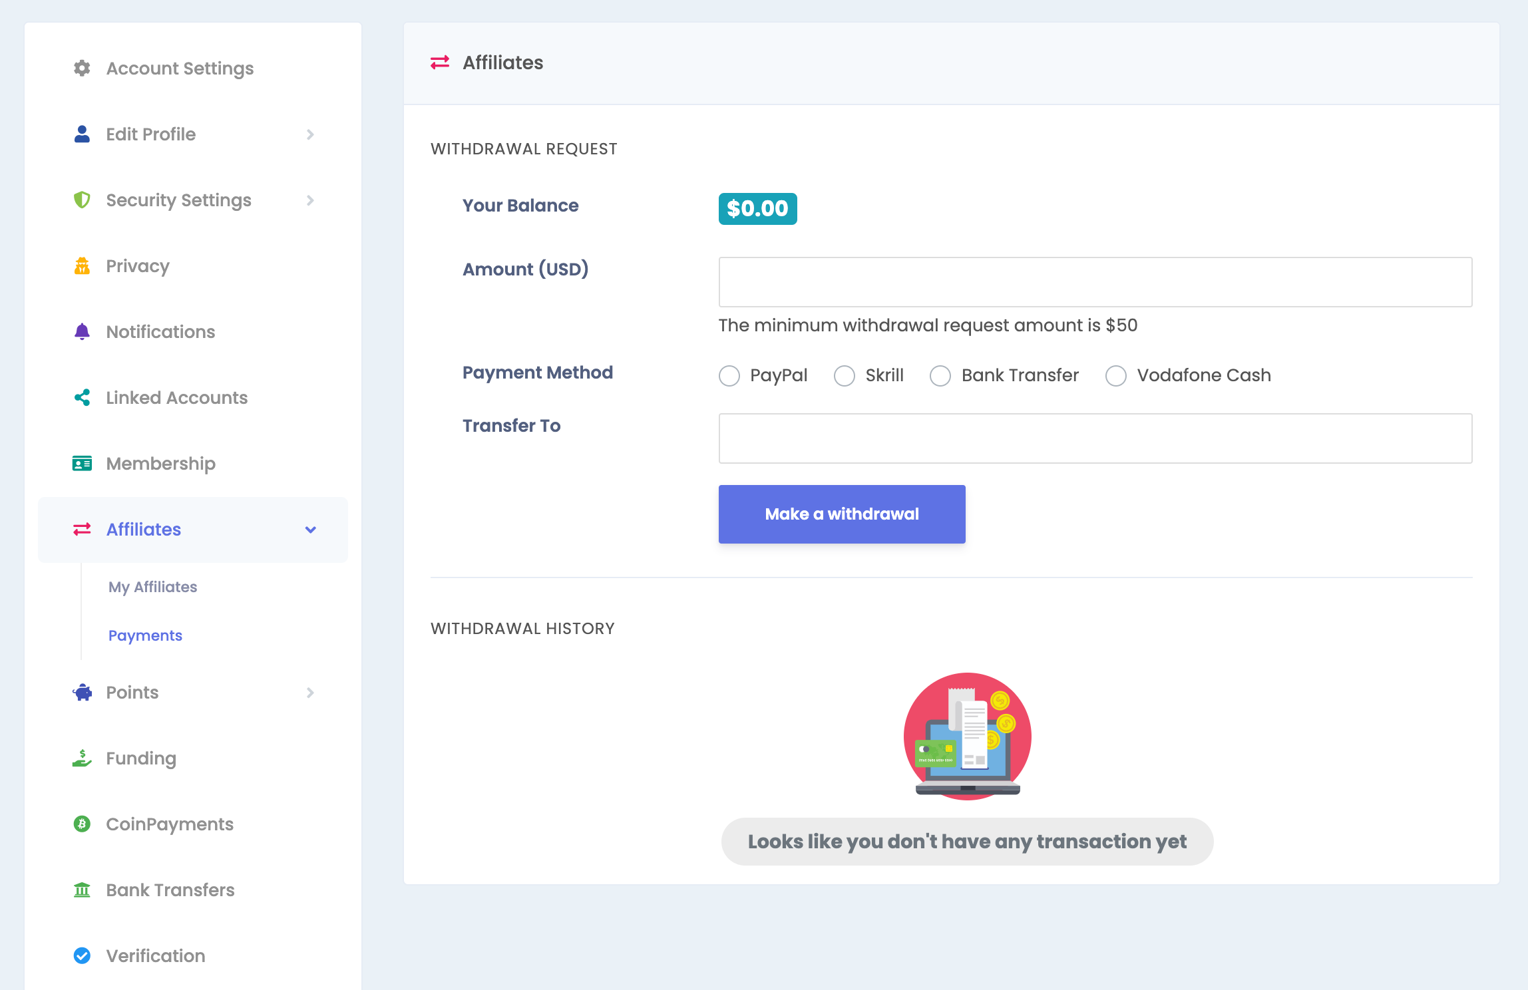Open the Membership page
The width and height of the screenshot is (1528, 990).
pos(193,464)
